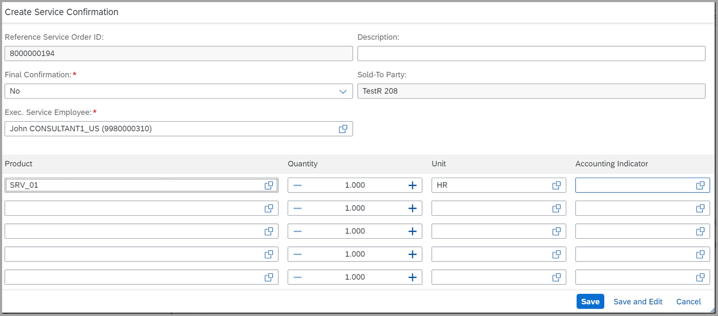718x316 pixels.
Task: Select the Unit column header
Action: coord(438,164)
